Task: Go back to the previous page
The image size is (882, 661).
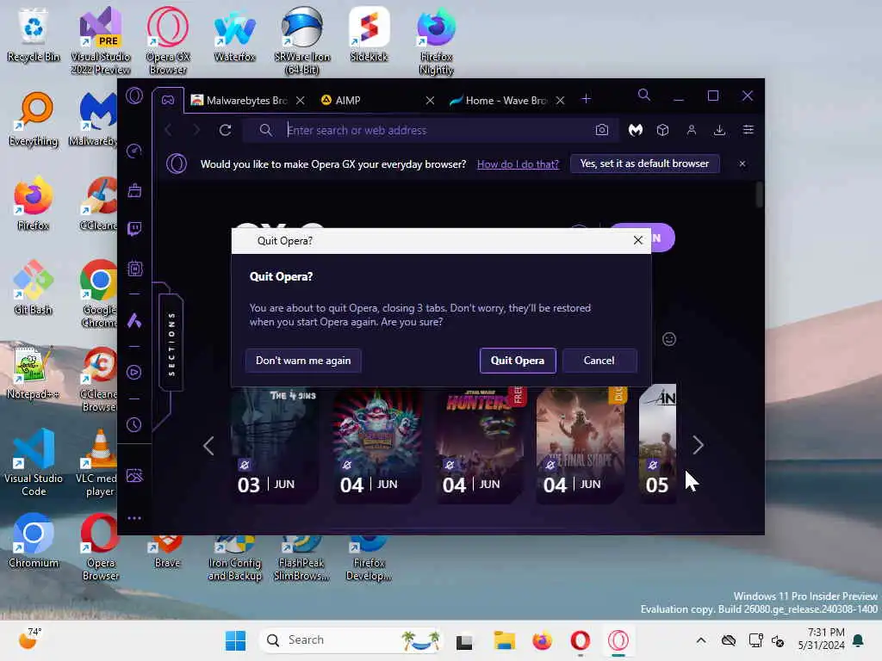Action: [x=168, y=130]
